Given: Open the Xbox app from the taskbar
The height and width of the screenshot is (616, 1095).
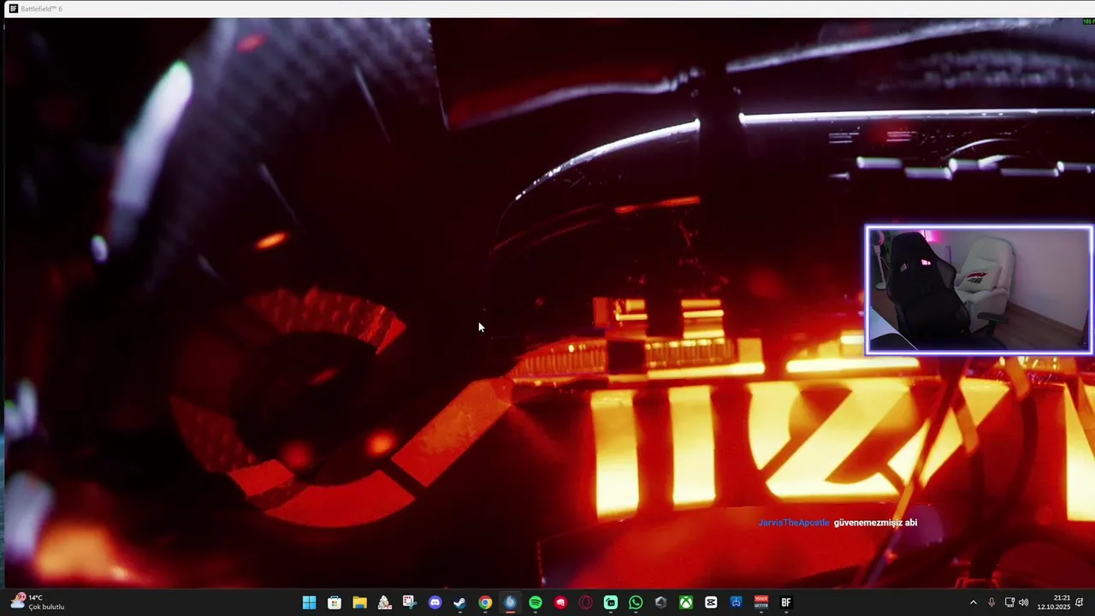Looking at the screenshot, I should click(x=686, y=602).
